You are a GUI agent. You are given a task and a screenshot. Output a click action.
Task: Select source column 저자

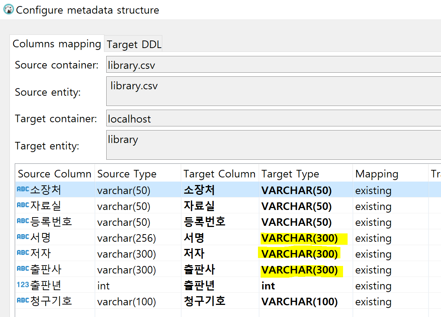click(40, 253)
